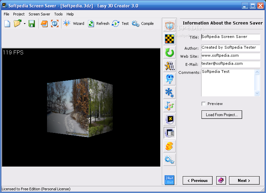Run Test of the screen saver
The height and width of the screenshot is (193, 266).
120,23
